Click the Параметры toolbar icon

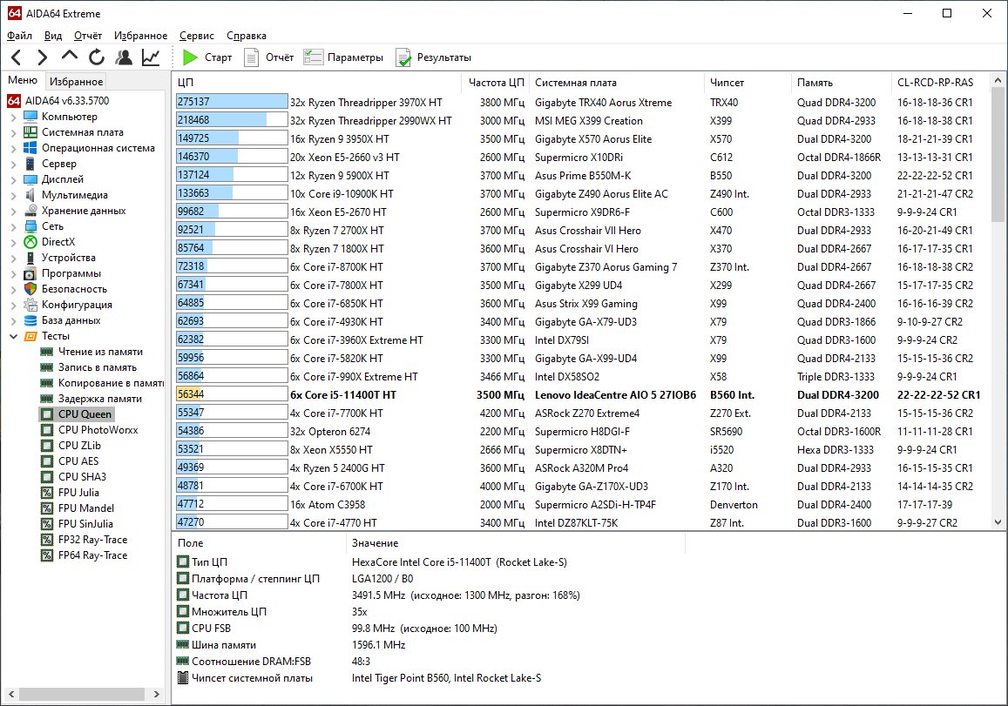pyautogui.click(x=313, y=57)
